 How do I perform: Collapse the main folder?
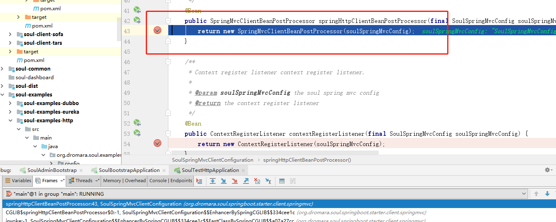[27, 138]
